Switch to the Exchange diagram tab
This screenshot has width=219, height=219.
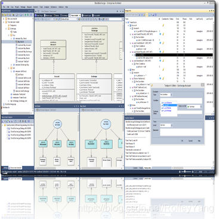[x=64, y=15]
